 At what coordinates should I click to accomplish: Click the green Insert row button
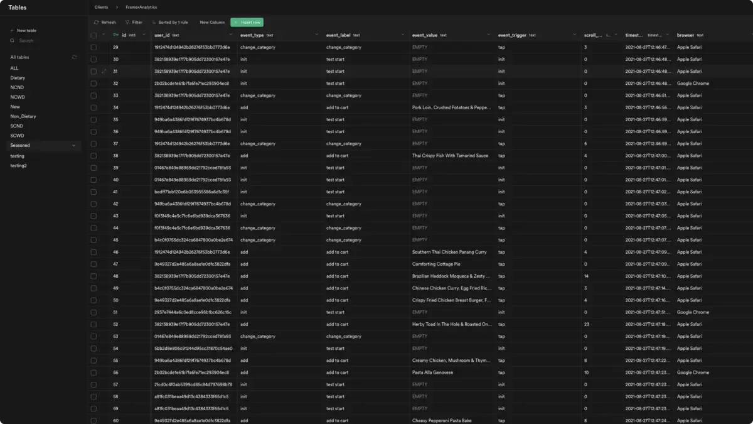point(247,22)
